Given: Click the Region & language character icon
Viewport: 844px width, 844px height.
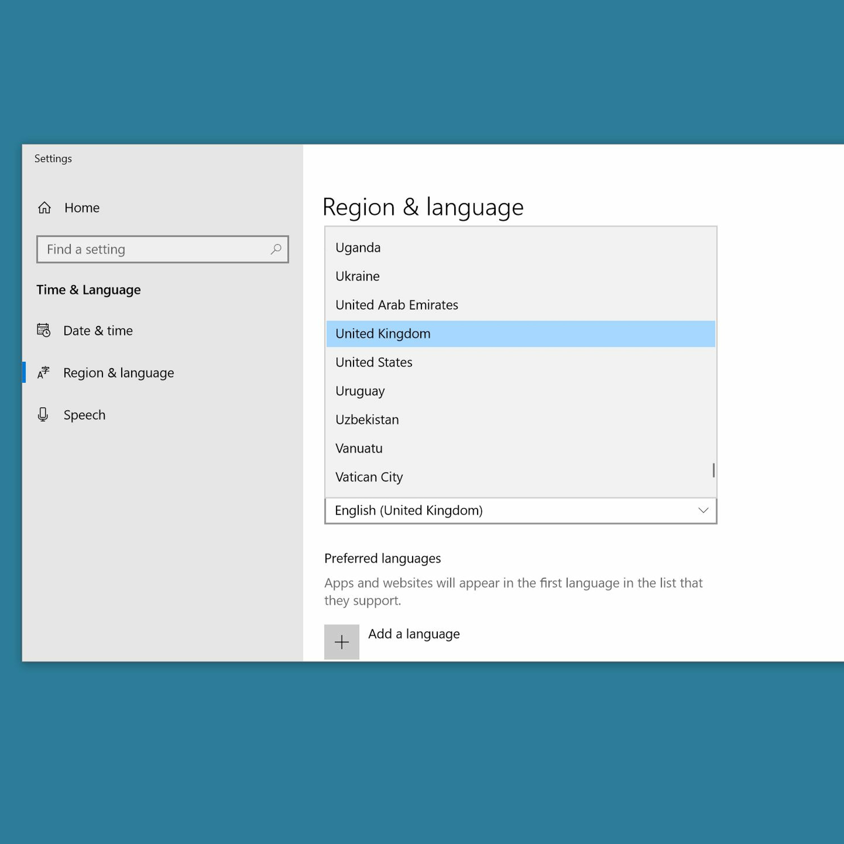Looking at the screenshot, I should pos(43,373).
